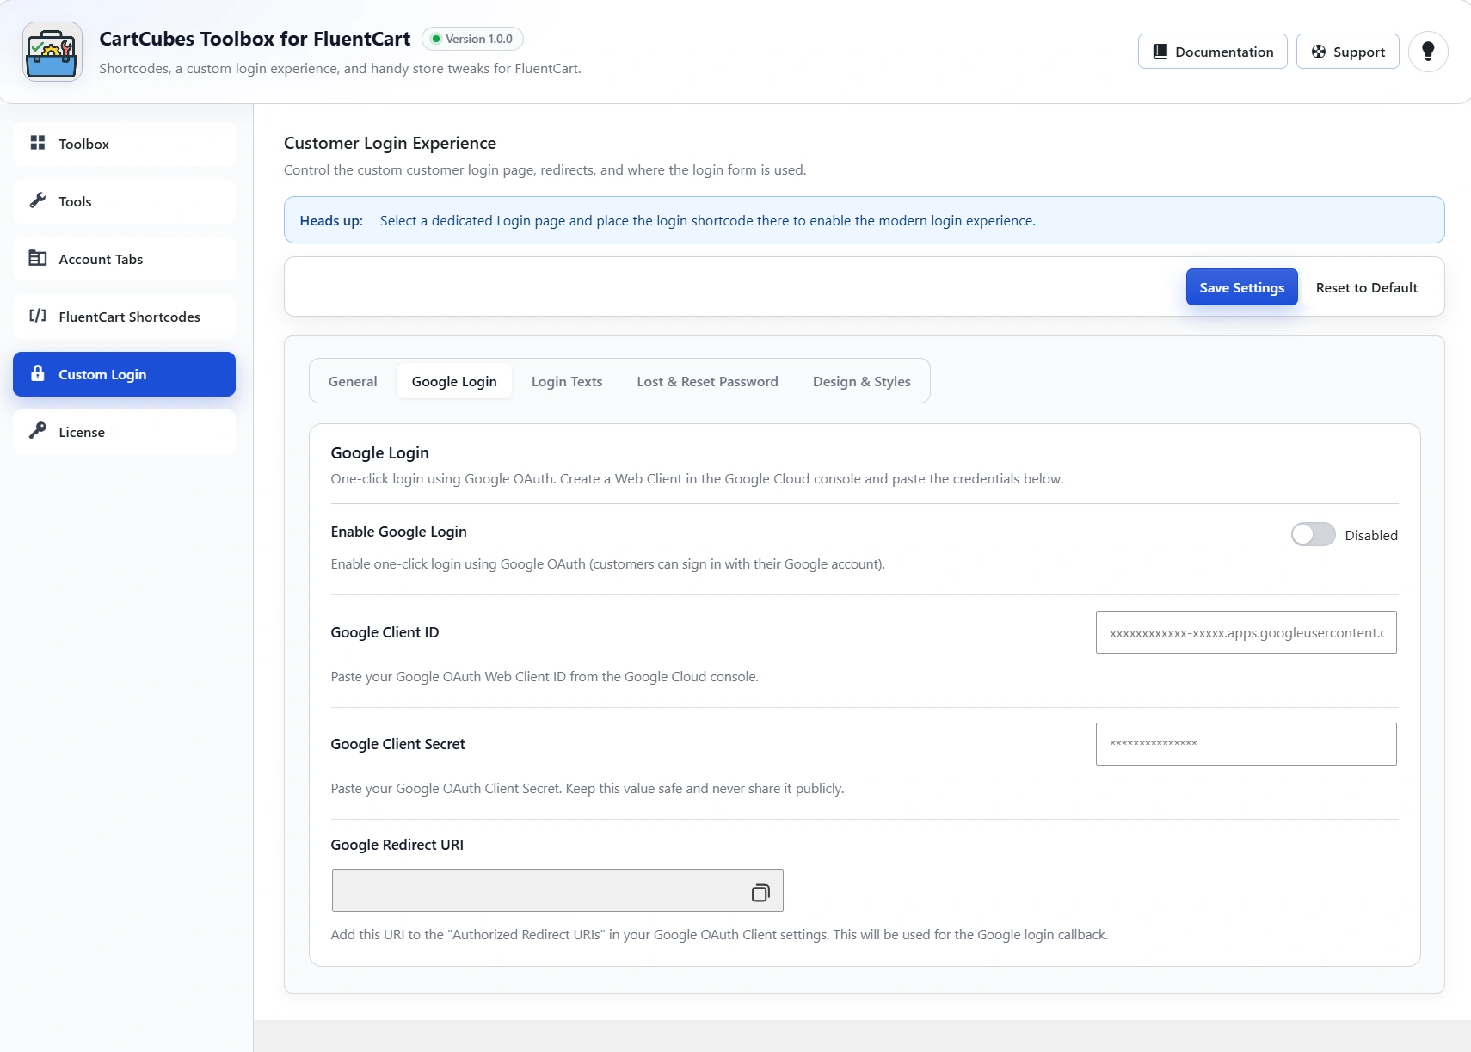Click the 'Google Client Secret' label
Screen dimensions: 1471x1052
397,744
